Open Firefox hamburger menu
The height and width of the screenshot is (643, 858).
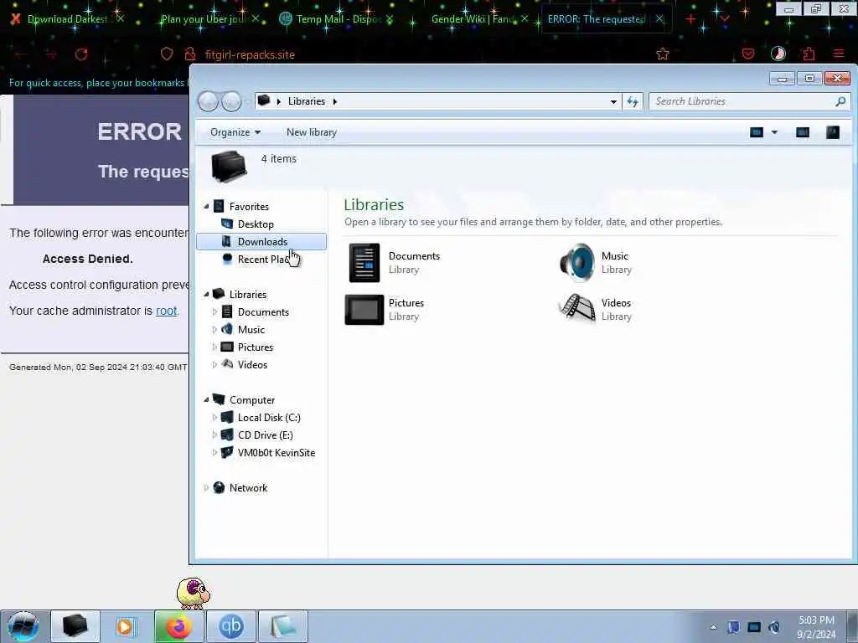(x=838, y=54)
